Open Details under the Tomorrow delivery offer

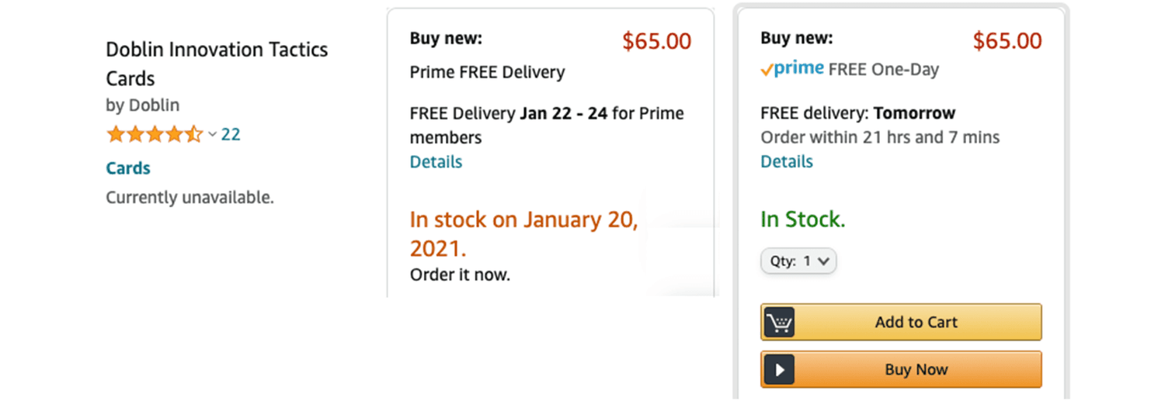[x=787, y=162]
